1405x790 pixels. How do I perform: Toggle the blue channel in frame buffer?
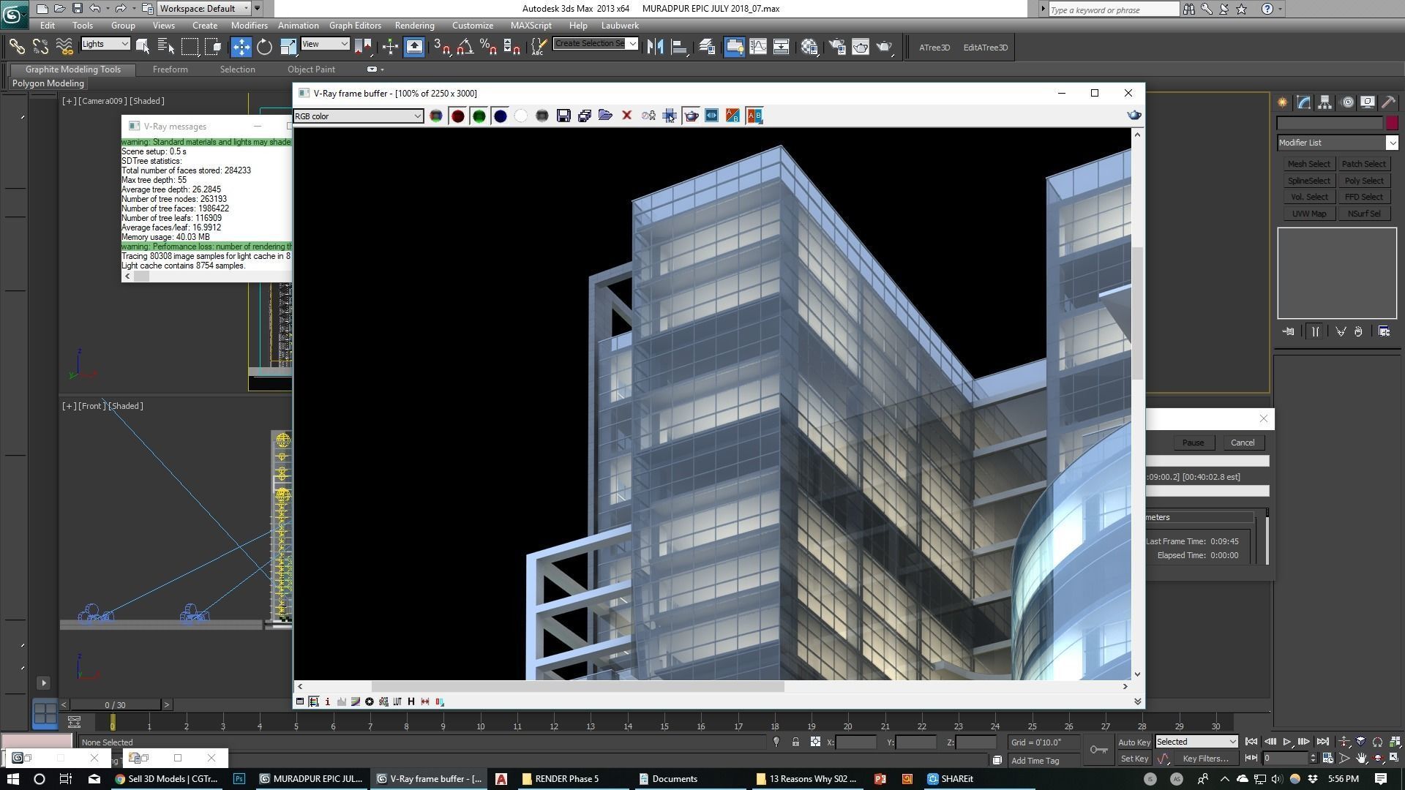point(501,116)
